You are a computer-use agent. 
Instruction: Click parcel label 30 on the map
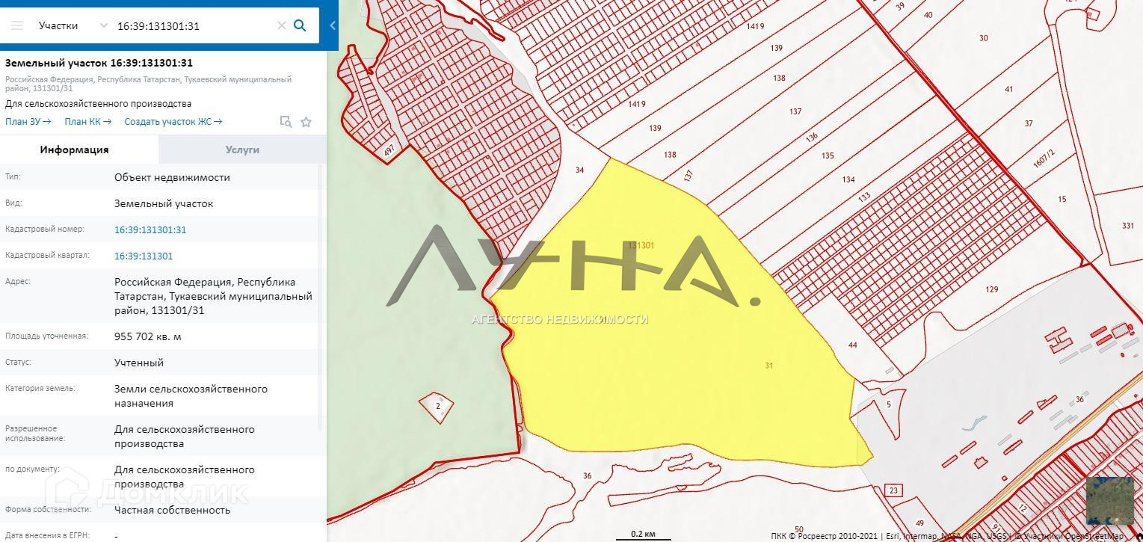click(984, 38)
